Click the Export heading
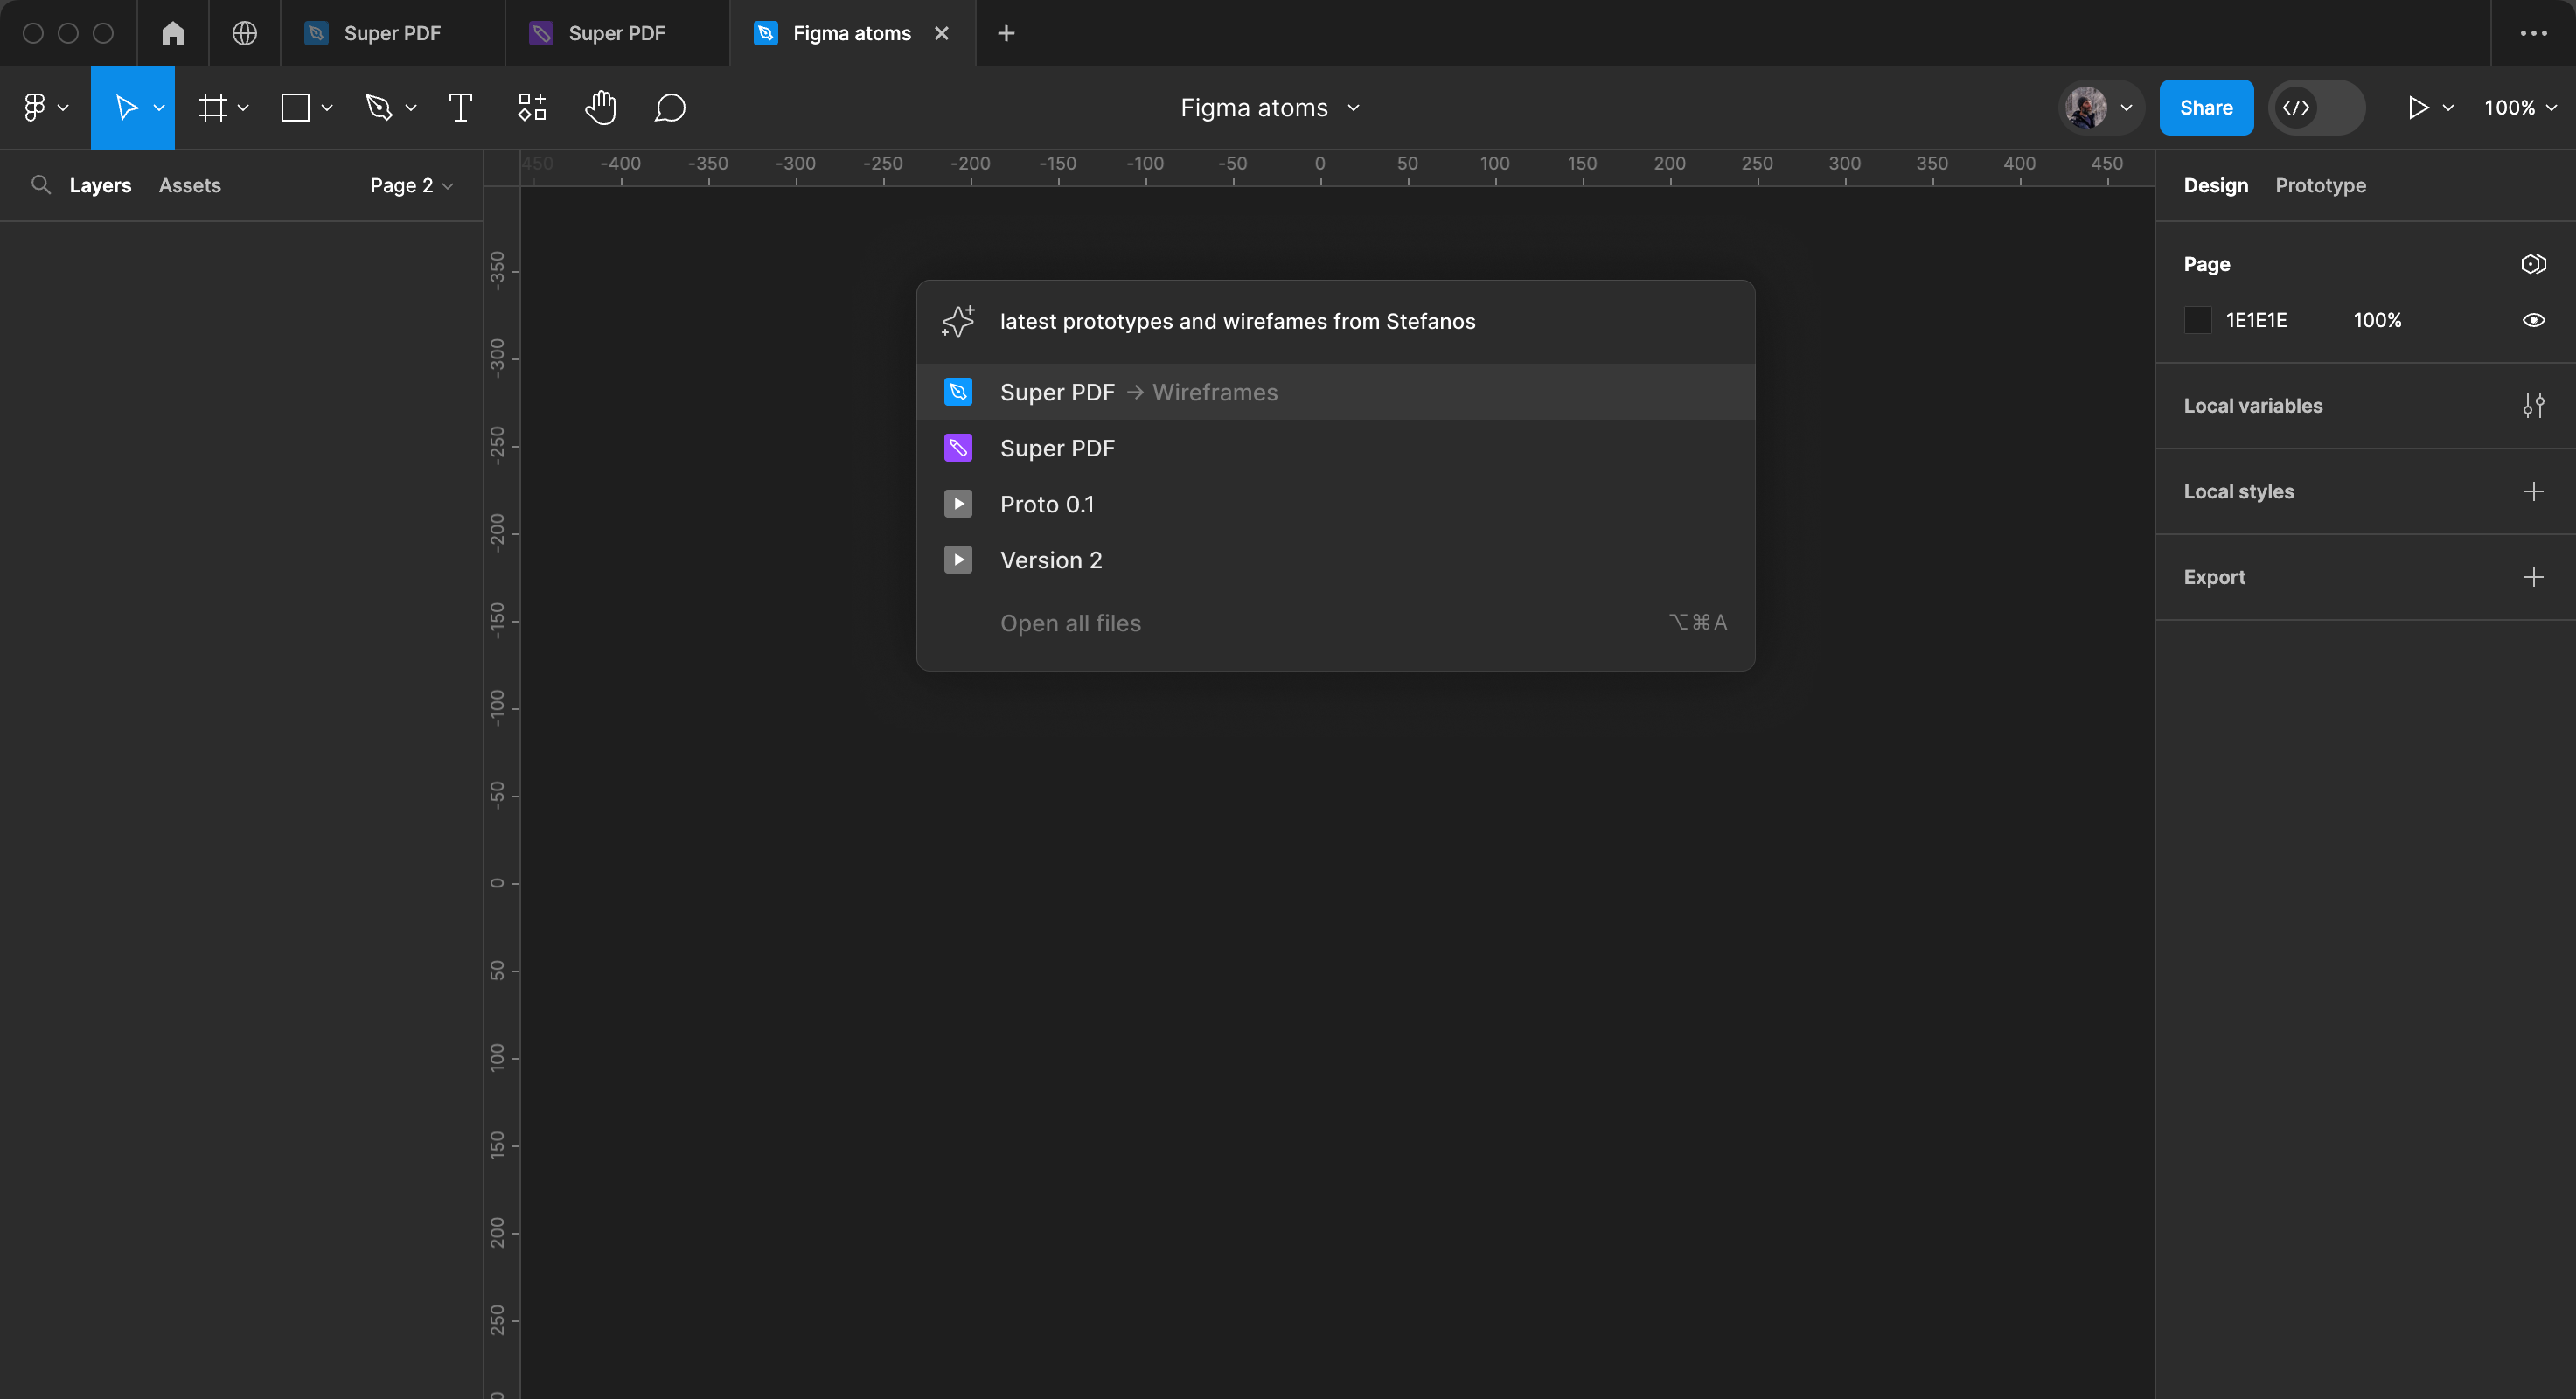 [2214, 577]
